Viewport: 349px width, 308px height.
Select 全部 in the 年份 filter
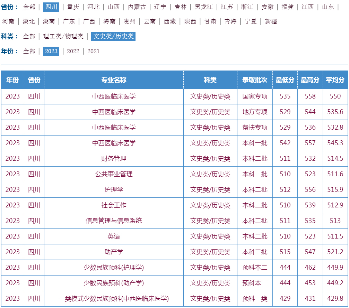point(29,51)
